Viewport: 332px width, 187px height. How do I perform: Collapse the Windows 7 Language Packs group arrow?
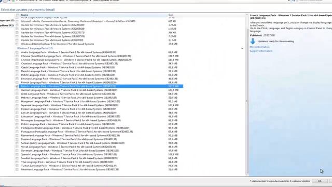pyautogui.click(x=242, y=48)
